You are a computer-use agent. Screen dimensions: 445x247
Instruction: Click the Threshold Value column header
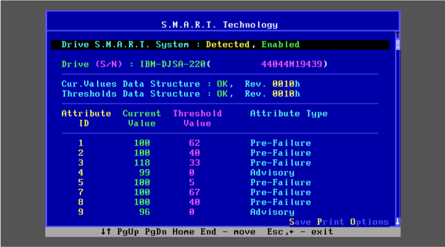[197, 118]
